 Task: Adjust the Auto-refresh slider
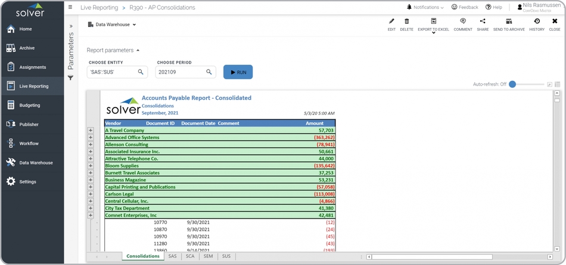pos(512,84)
